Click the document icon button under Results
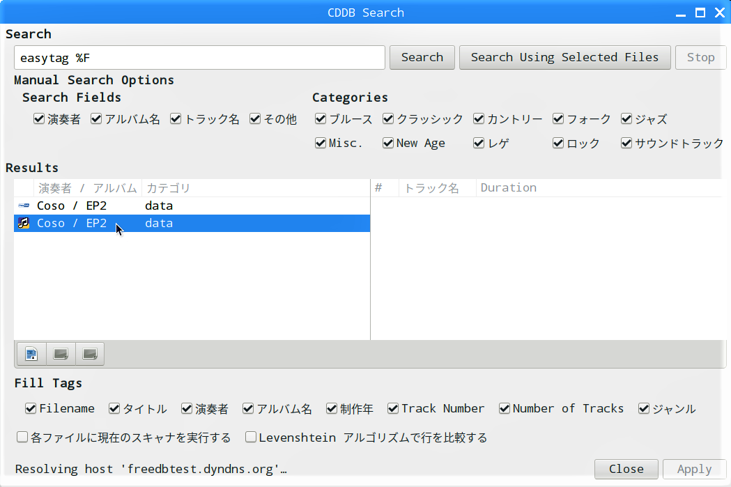The height and width of the screenshot is (487, 731). [x=31, y=354]
